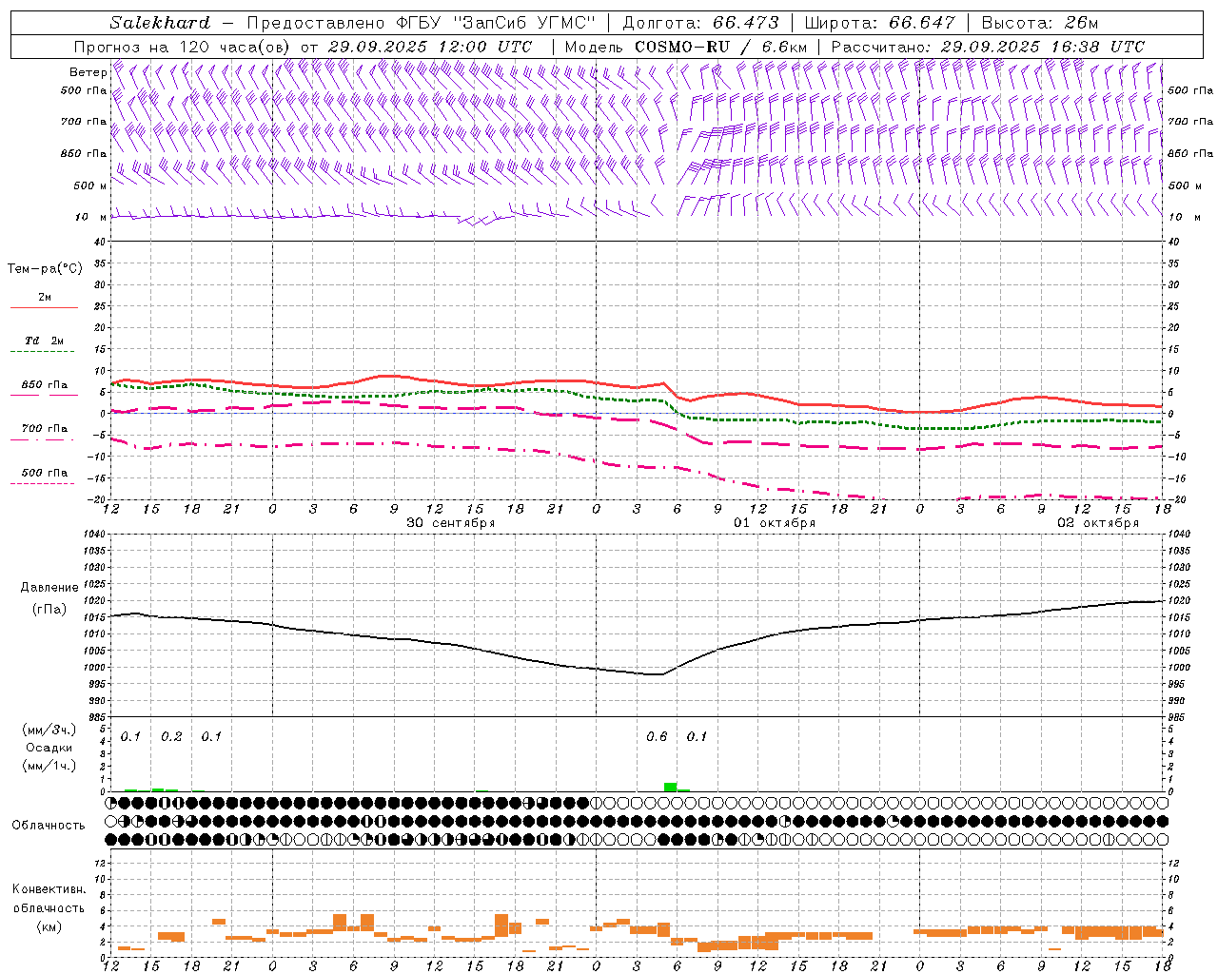Screen dimensions: 1218x974
Task: Click the "30 сентября" date label
Action: 450,523
